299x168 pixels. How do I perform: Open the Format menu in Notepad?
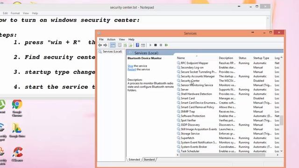[15, 13]
